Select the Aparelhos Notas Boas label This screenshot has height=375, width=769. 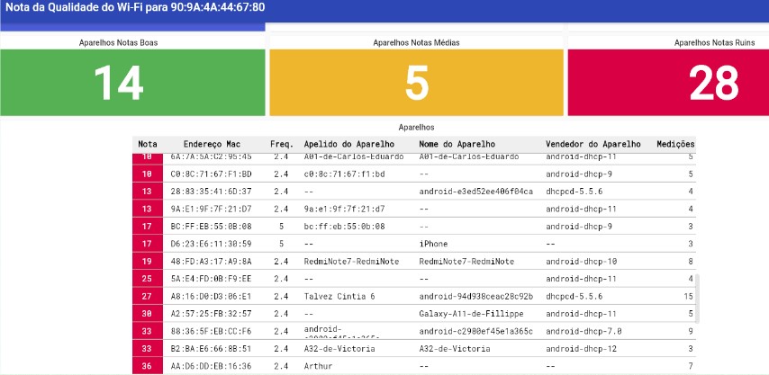click(118, 42)
